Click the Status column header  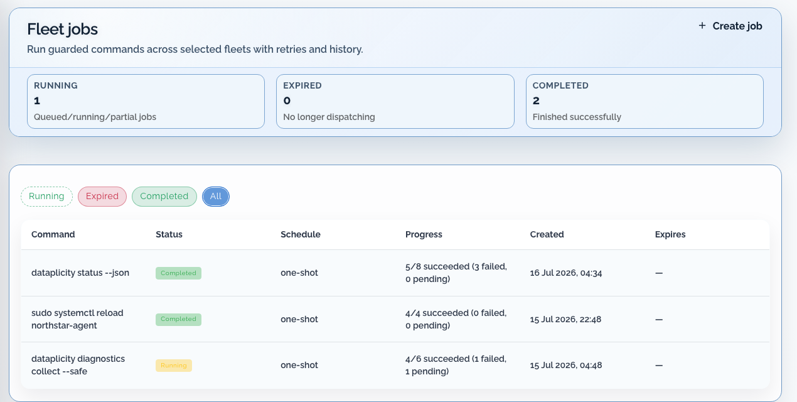(169, 234)
